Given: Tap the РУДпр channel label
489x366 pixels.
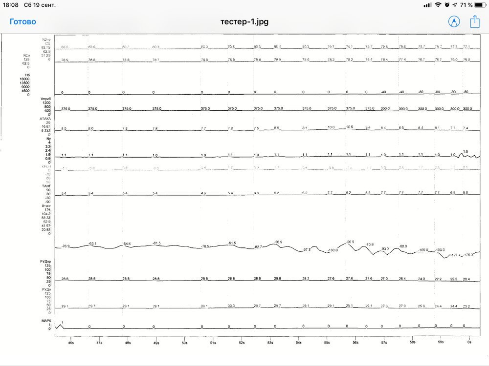Looking at the screenshot, I should (45, 262).
